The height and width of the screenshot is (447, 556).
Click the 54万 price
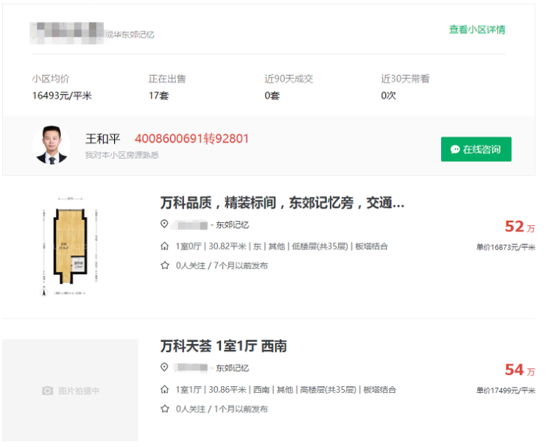(520, 370)
